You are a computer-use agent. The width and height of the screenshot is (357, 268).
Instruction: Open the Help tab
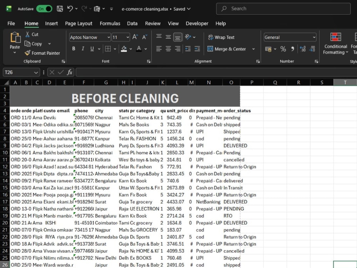pos(220,24)
